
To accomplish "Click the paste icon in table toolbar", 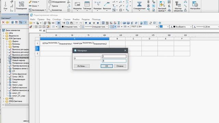I will tap(72, 23).
